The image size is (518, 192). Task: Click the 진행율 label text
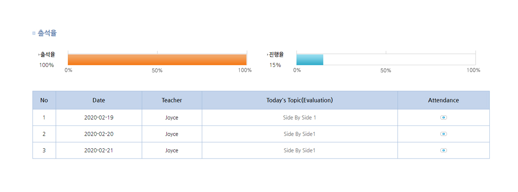276,55
